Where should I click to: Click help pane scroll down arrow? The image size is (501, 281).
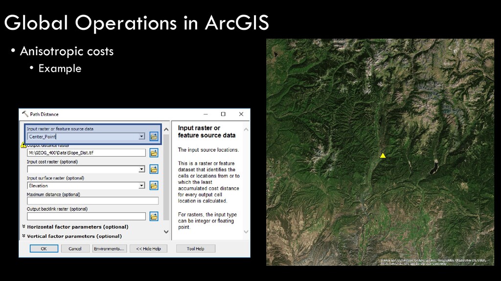coord(246,232)
